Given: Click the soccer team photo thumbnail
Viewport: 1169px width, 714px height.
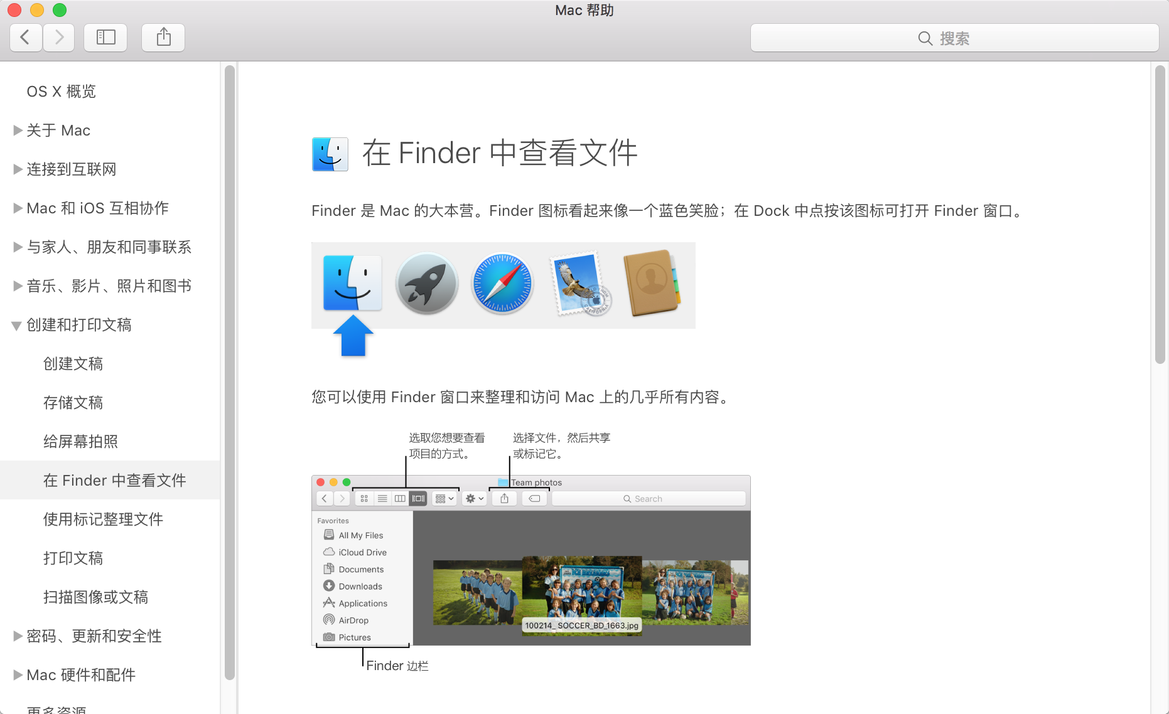Looking at the screenshot, I should pos(581,595).
